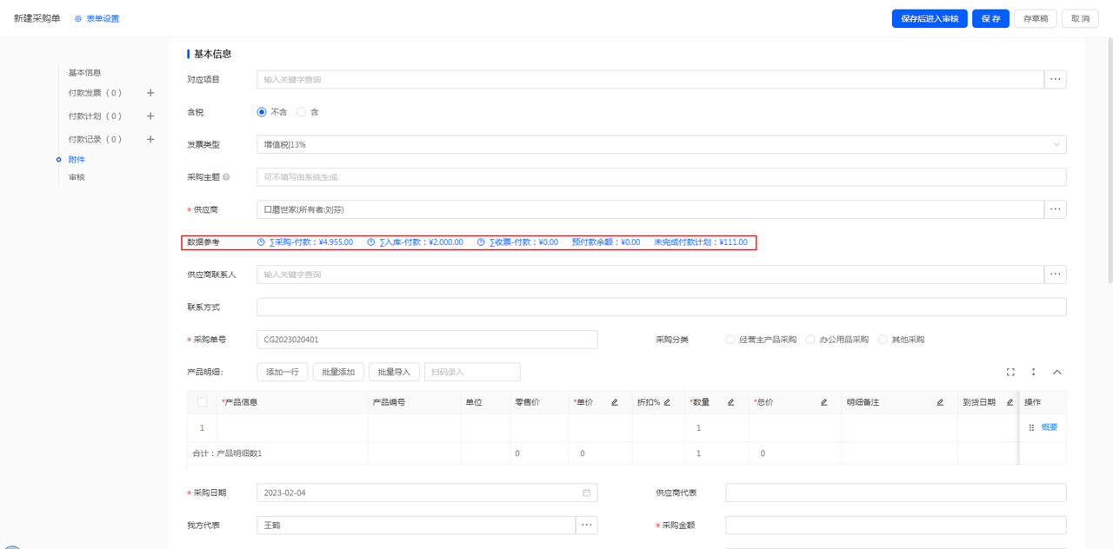
Task: Go to 付款发票 (0) in side navigation
Action: coord(95,93)
